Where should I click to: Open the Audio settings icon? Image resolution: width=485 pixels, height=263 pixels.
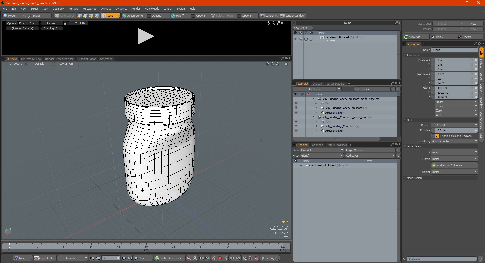click(16, 258)
